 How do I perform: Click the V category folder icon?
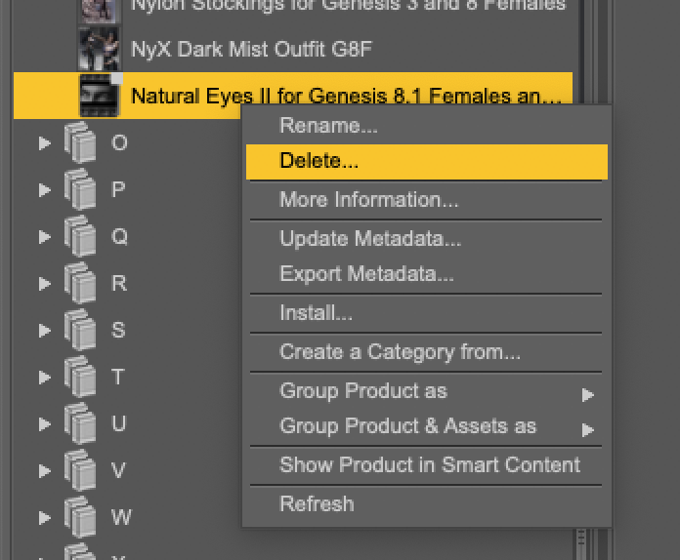(x=82, y=471)
